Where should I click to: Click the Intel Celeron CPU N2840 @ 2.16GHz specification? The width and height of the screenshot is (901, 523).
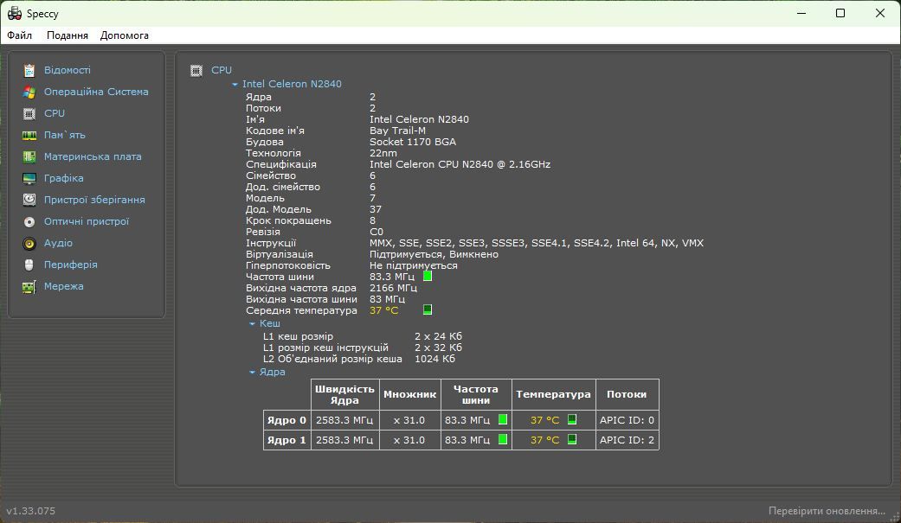tap(460, 164)
